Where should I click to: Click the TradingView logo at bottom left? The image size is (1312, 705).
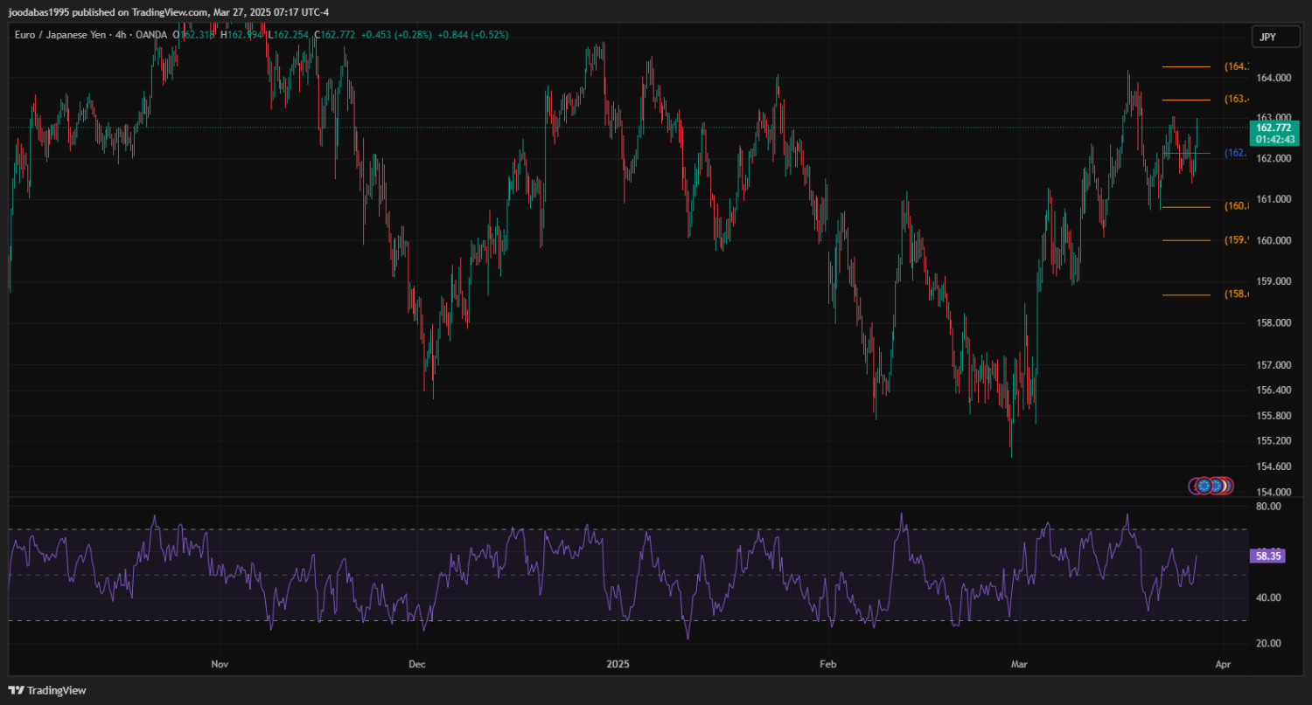pyautogui.click(x=47, y=690)
